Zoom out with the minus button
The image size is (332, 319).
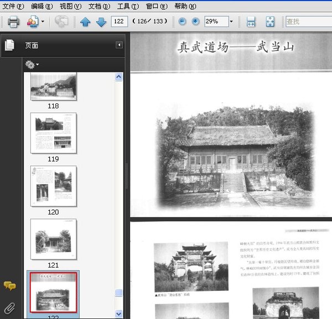pos(182,22)
